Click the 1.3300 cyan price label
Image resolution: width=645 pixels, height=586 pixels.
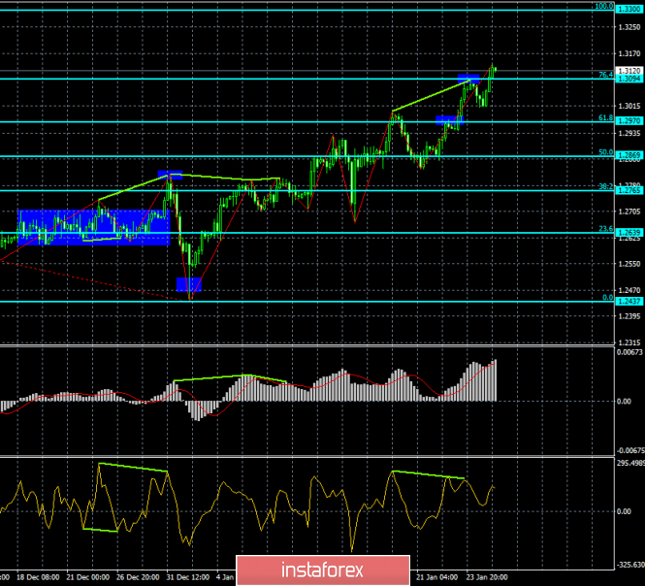(629, 9)
